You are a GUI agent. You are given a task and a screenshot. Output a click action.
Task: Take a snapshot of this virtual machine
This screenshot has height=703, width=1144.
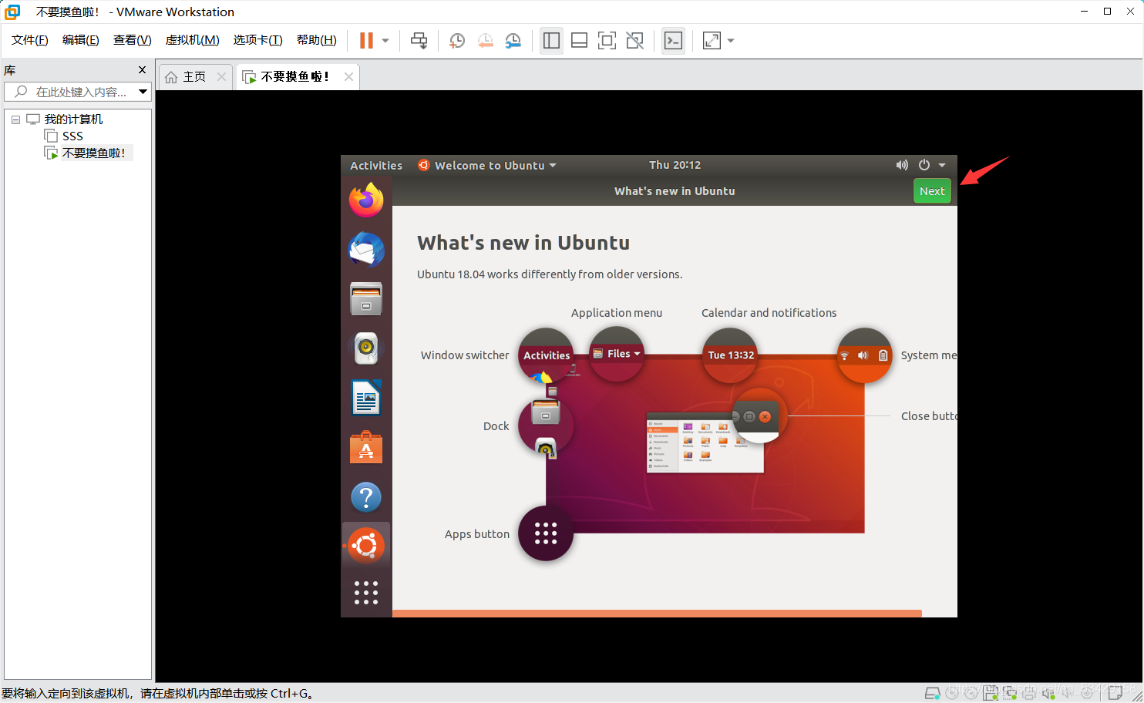coord(457,41)
